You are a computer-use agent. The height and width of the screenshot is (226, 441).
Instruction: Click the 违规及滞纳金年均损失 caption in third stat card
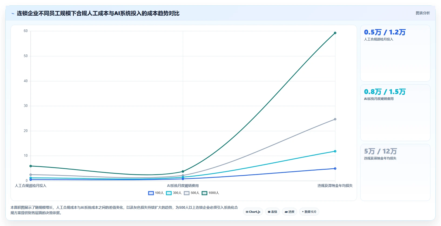click(380, 158)
